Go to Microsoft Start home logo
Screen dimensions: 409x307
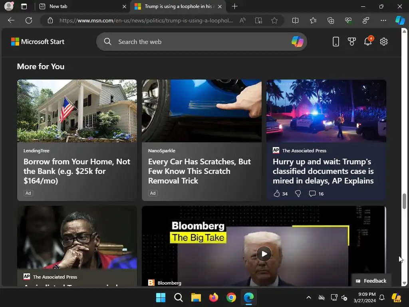coord(38,42)
